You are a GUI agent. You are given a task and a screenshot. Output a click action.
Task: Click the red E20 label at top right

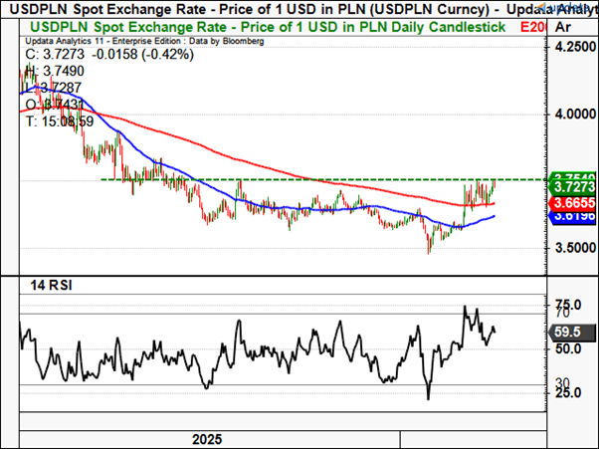[x=537, y=27]
